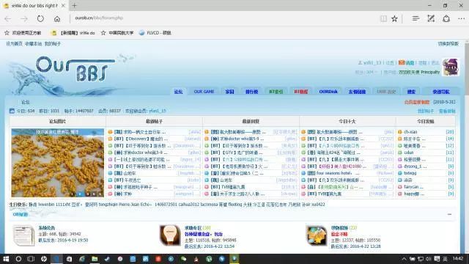Open the light bulb help forum icon
Viewport: 469px width, 264px height.
click(x=170, y=235)
